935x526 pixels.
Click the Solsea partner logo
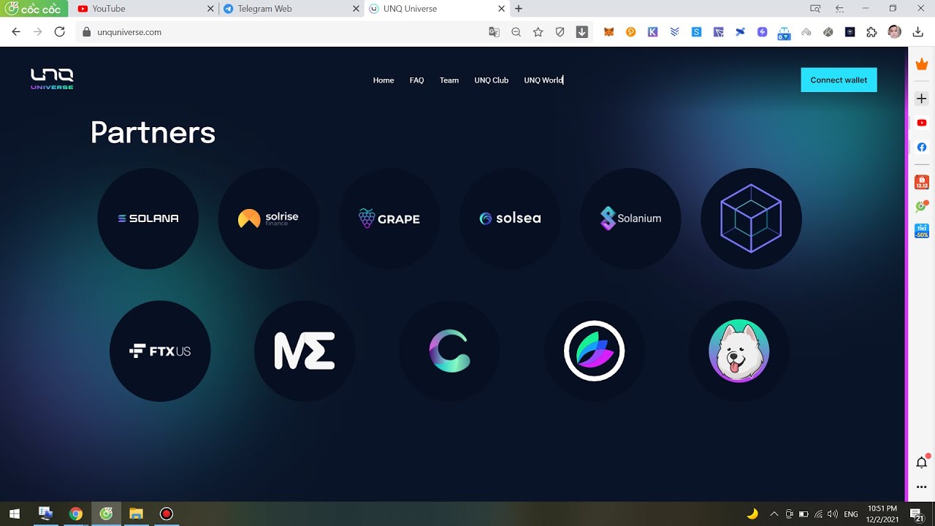(x=510, y=218)
